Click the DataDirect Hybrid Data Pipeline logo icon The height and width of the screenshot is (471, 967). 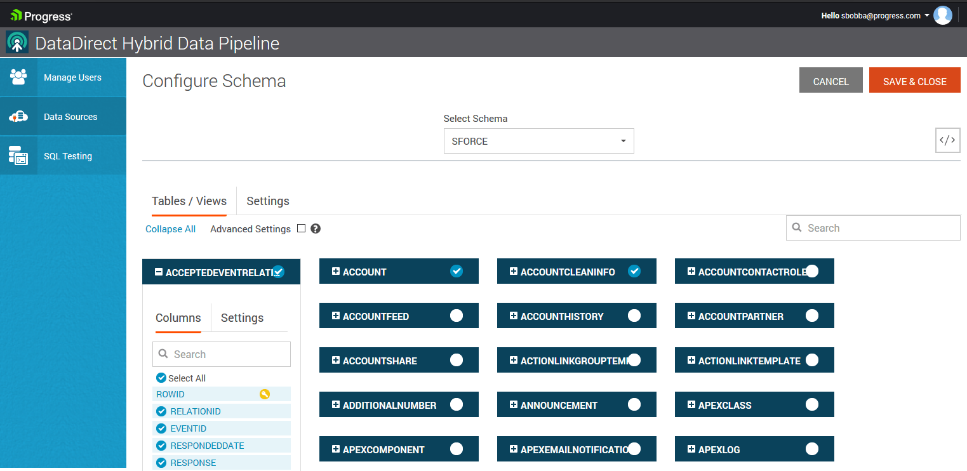[x=17, y=43]
